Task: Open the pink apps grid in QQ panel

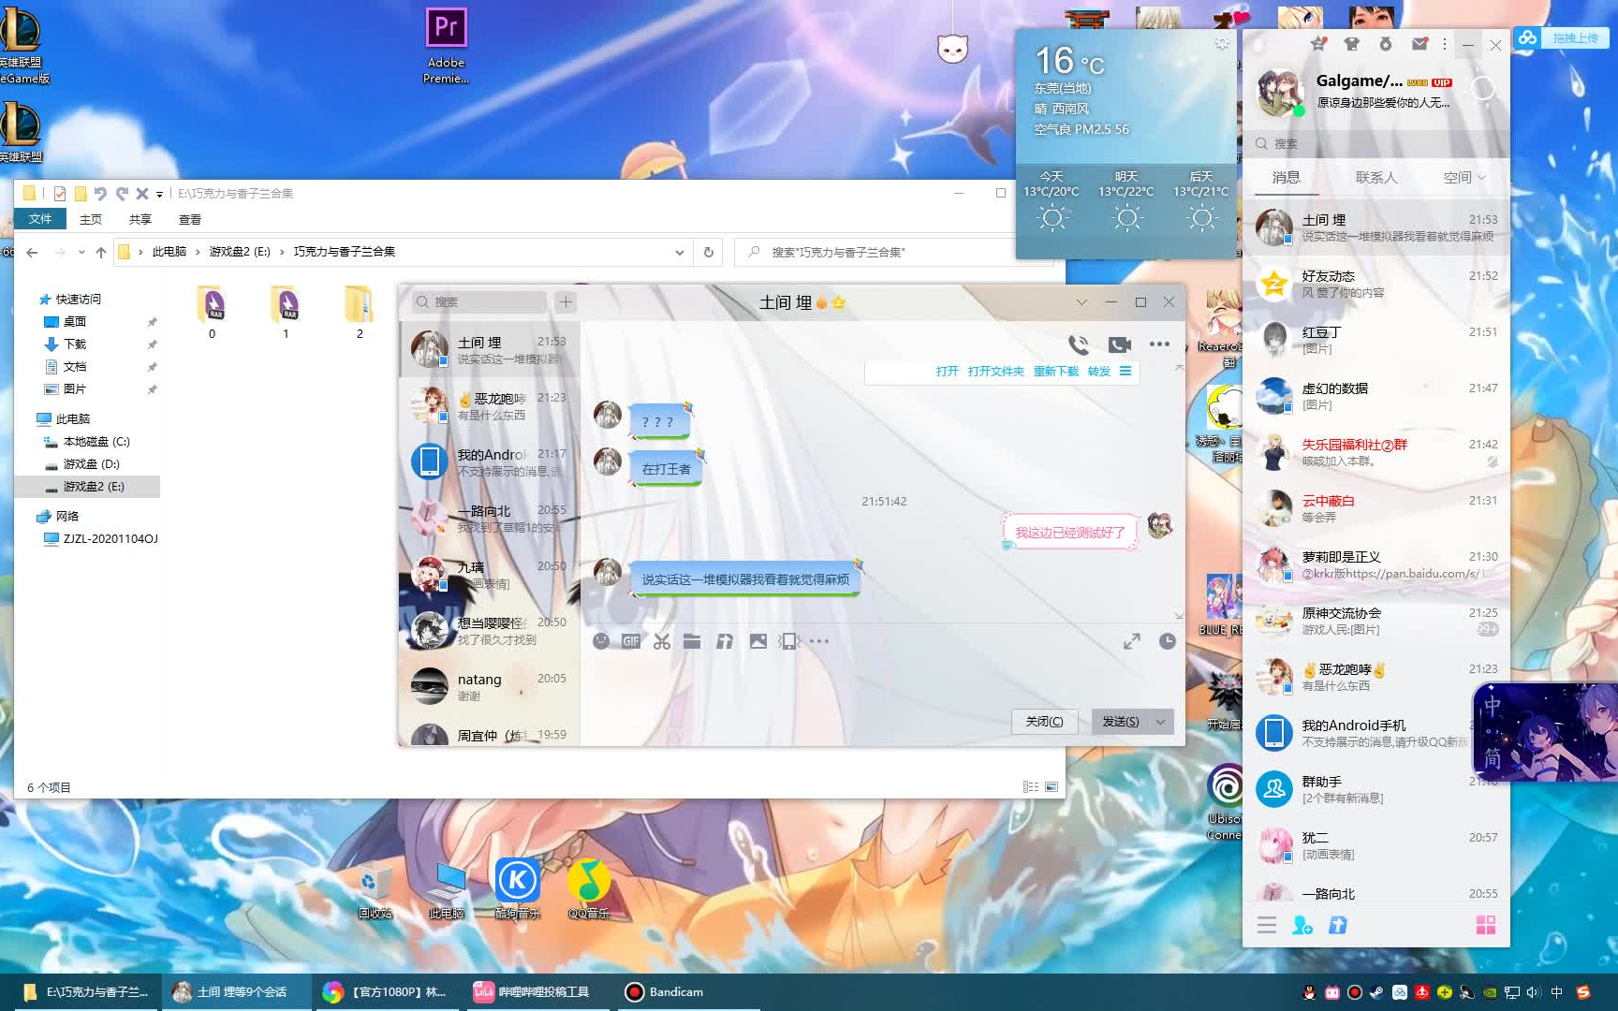Action: (x=1486, y=925)
